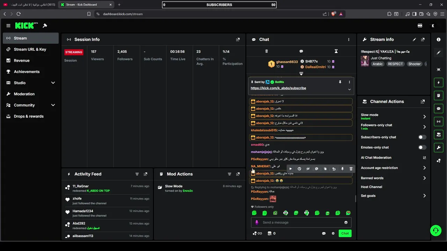Click the play arrow icon in message toolbar

291,169
